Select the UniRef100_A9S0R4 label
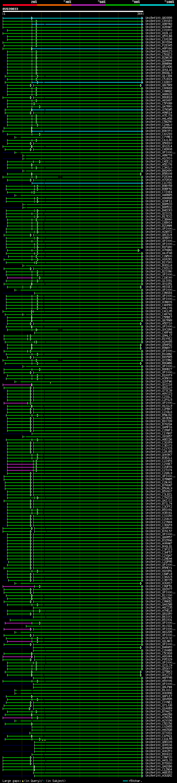 point(159,657)
